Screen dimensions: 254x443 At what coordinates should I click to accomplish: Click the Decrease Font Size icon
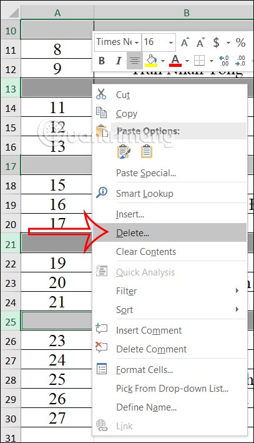click(201, 42)
